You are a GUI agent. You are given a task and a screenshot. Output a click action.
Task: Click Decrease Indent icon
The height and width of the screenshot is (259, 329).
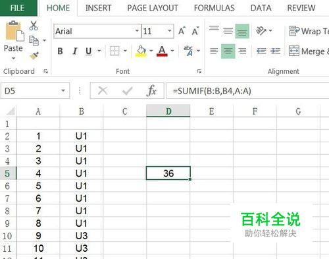[261, 51]
